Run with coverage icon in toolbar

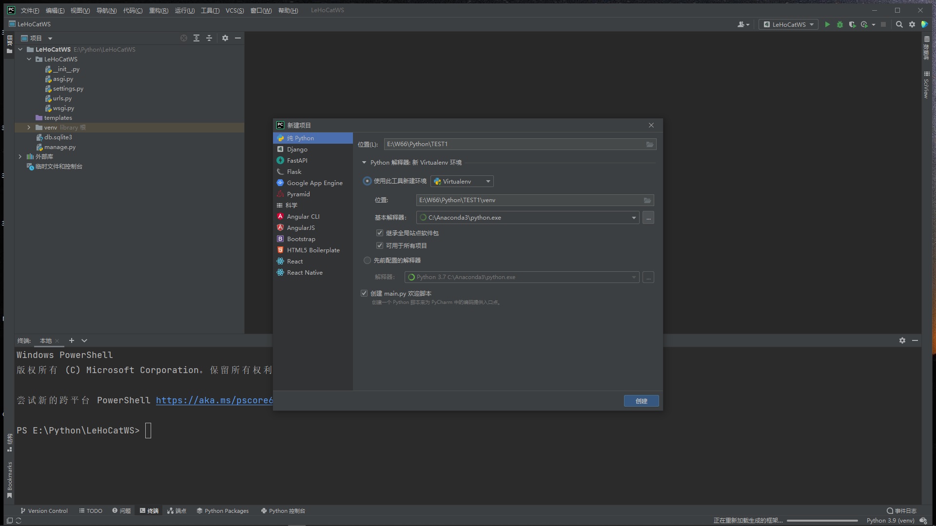coord(852,24)
